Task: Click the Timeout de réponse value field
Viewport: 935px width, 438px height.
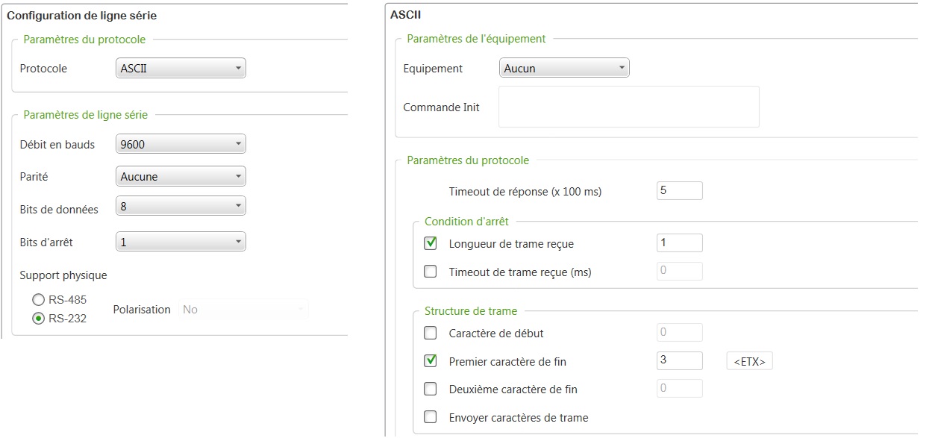Action: click(679, 191)
